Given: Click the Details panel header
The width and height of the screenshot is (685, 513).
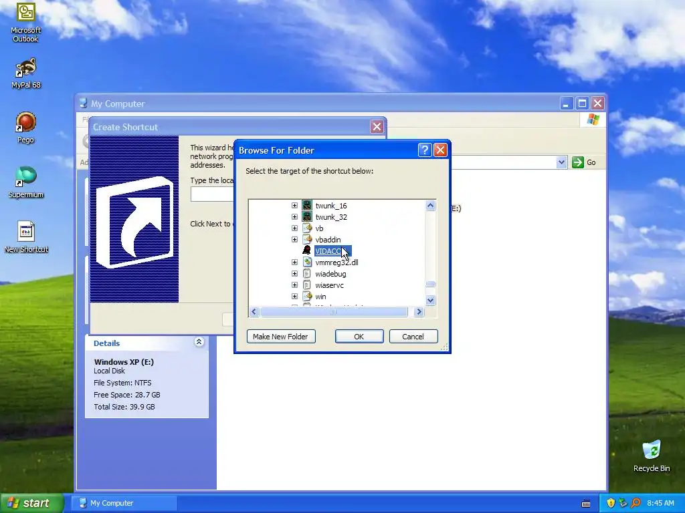Looking at the screenshot, I should click(146, 343).
